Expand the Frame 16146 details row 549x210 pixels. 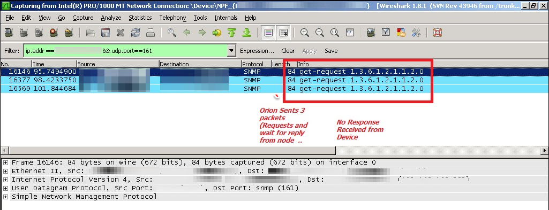(x=5, y=163)
